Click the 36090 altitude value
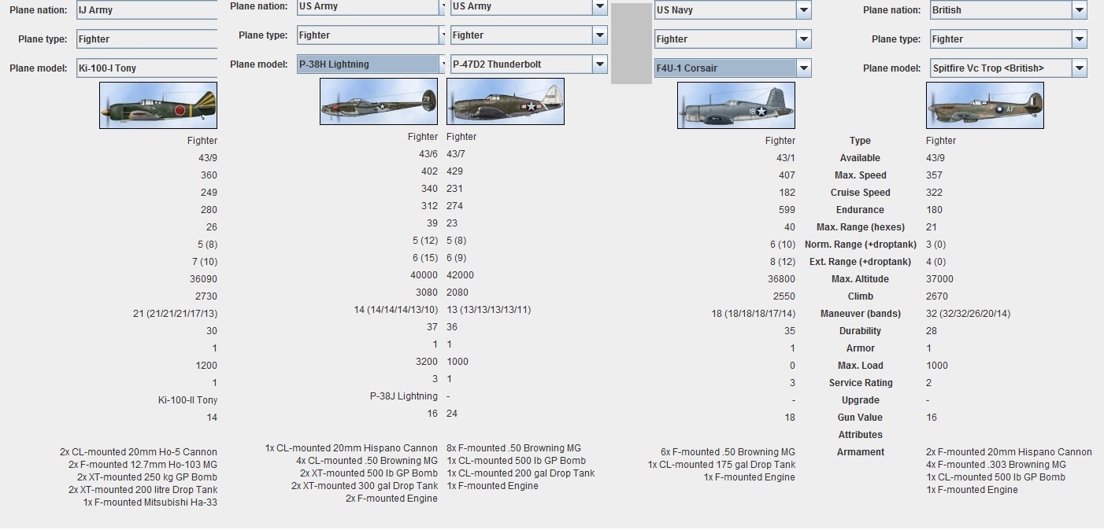This screenshot has width=1104, height=530. [203, 279]
